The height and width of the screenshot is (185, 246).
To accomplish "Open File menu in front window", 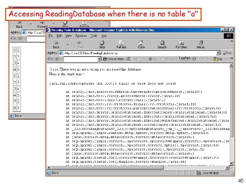I will [51, 36].
